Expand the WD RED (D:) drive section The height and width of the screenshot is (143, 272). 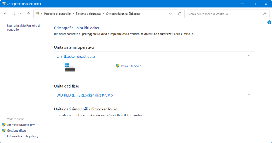249,95
